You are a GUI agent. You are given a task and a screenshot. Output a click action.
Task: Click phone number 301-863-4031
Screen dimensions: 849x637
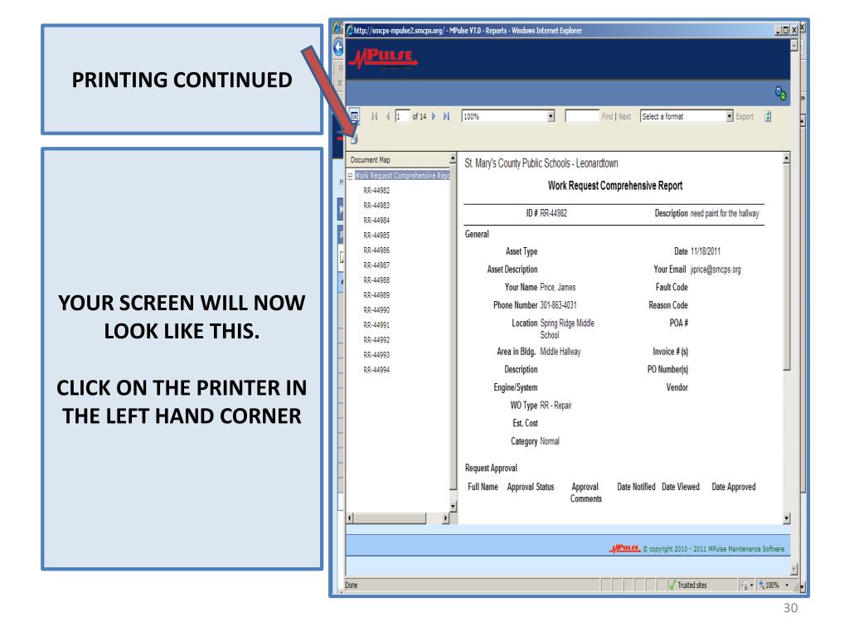tap(558, 305)
